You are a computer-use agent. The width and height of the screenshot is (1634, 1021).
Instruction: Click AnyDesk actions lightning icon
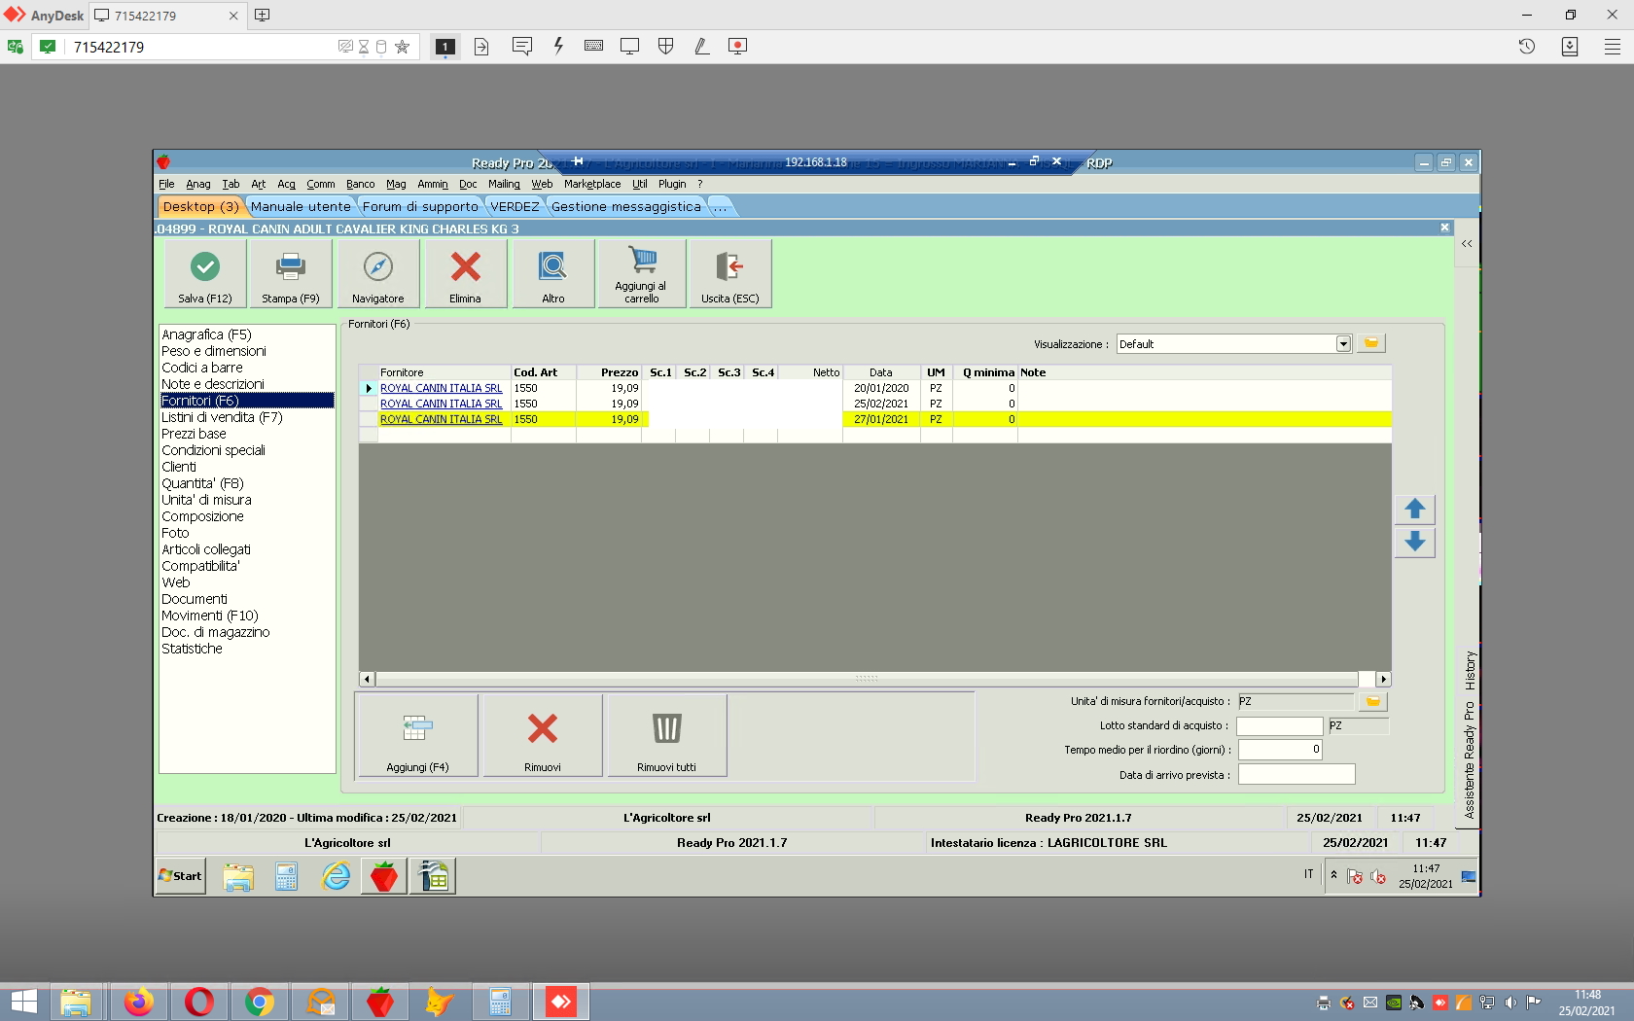click(558, 46)
